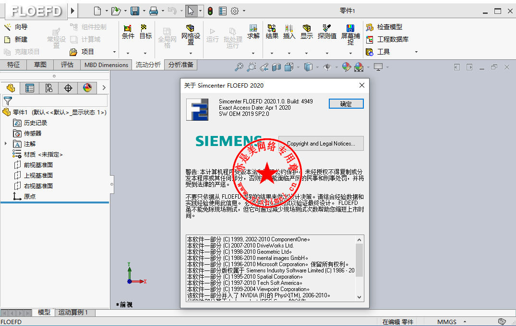Expand the FLOEFD menu arrow
Image resolution: width=516 pixels, height=326 pixels.
73,11
